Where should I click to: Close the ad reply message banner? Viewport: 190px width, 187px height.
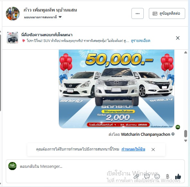click(x=178, y=38)
